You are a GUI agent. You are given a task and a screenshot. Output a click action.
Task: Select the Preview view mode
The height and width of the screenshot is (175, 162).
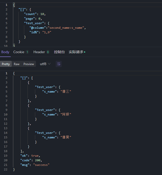[x=29, y=64]
